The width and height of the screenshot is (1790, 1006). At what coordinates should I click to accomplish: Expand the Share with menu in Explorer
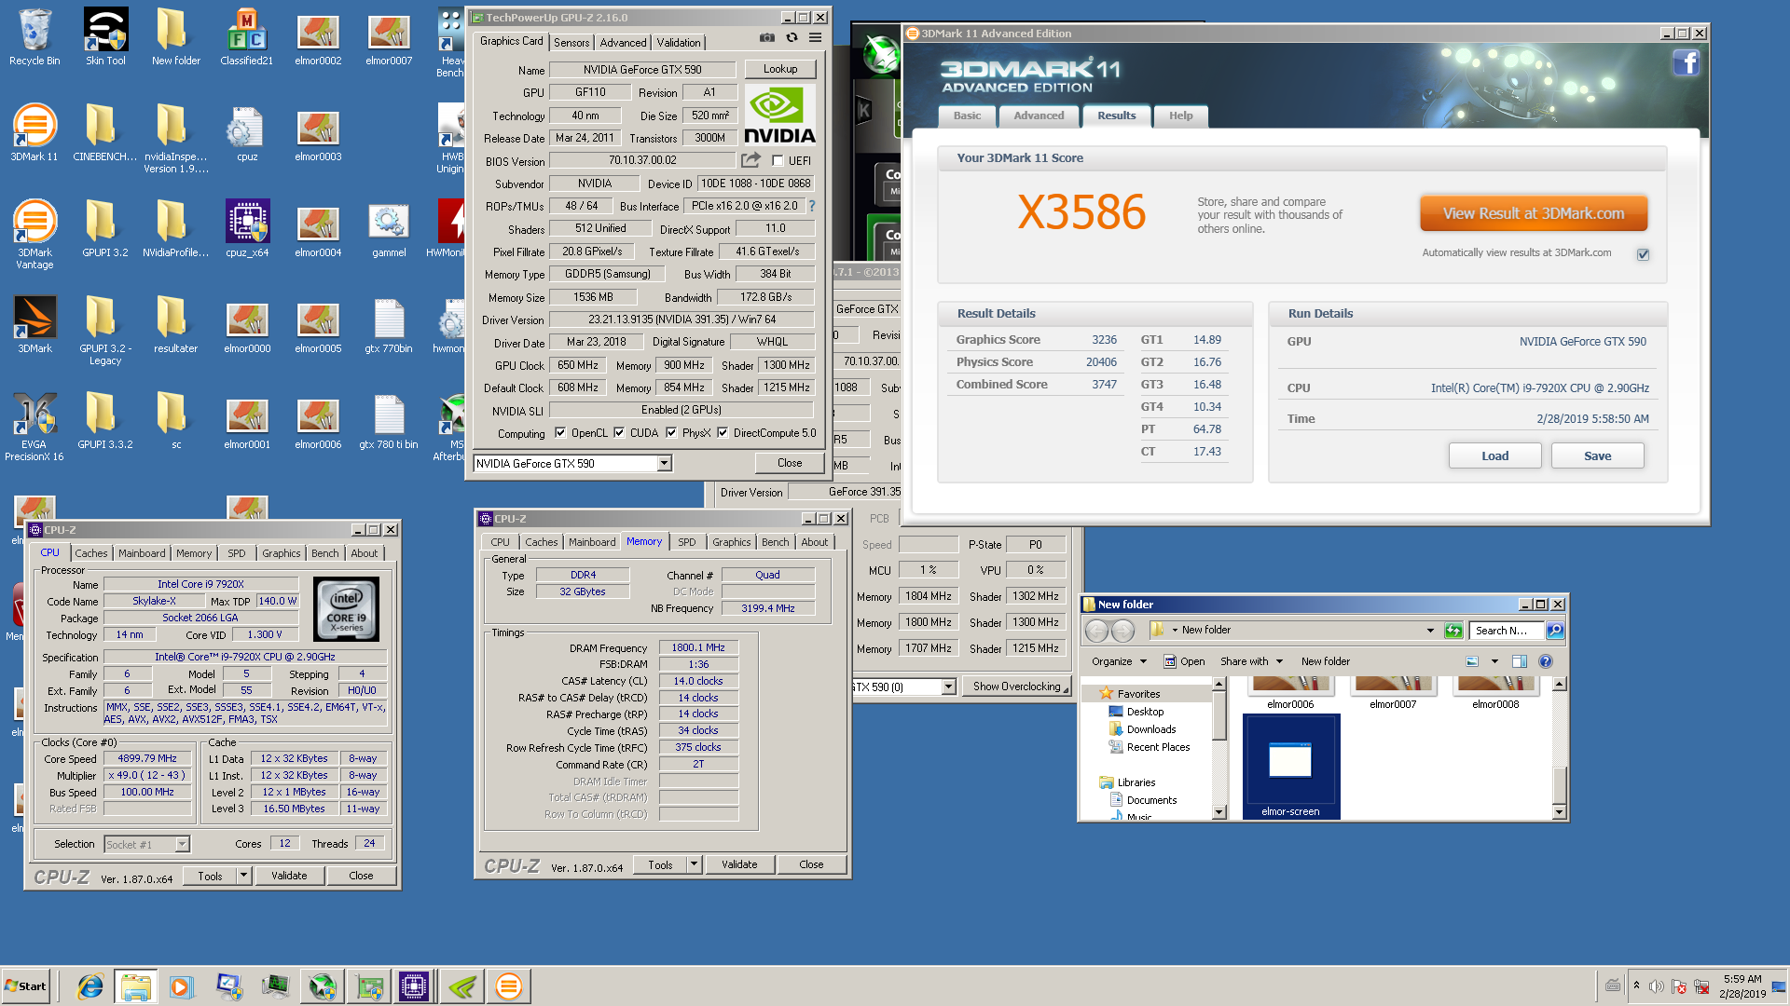coord(1252,661)
